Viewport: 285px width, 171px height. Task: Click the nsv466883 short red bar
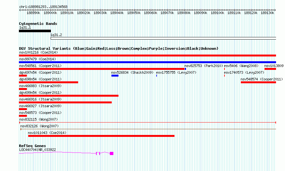click(23, 89)
